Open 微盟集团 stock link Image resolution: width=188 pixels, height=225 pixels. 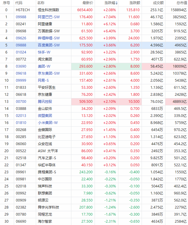pos(45,115)
